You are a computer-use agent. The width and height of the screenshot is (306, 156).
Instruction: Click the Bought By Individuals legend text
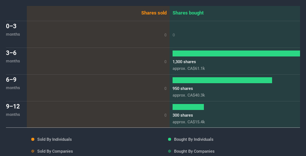[x=193, y=139]
